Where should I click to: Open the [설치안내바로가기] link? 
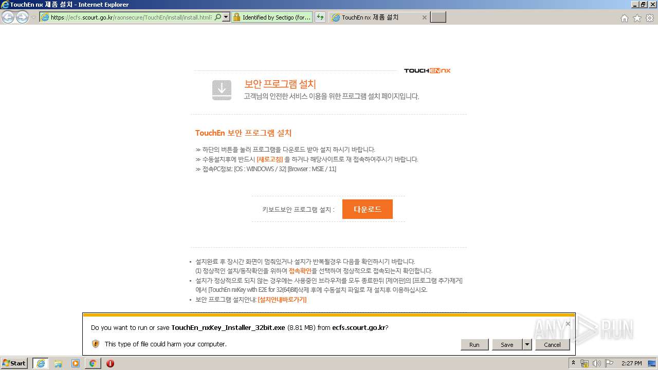(x=282, y=300)
